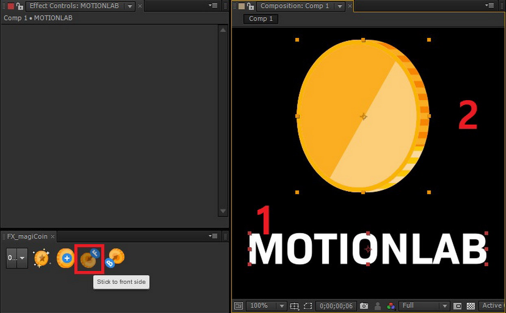Image resolution: width=506 pixels, height=313 pixels.
Task: Open the Active Camera view selector
Action: coord(493,306)
